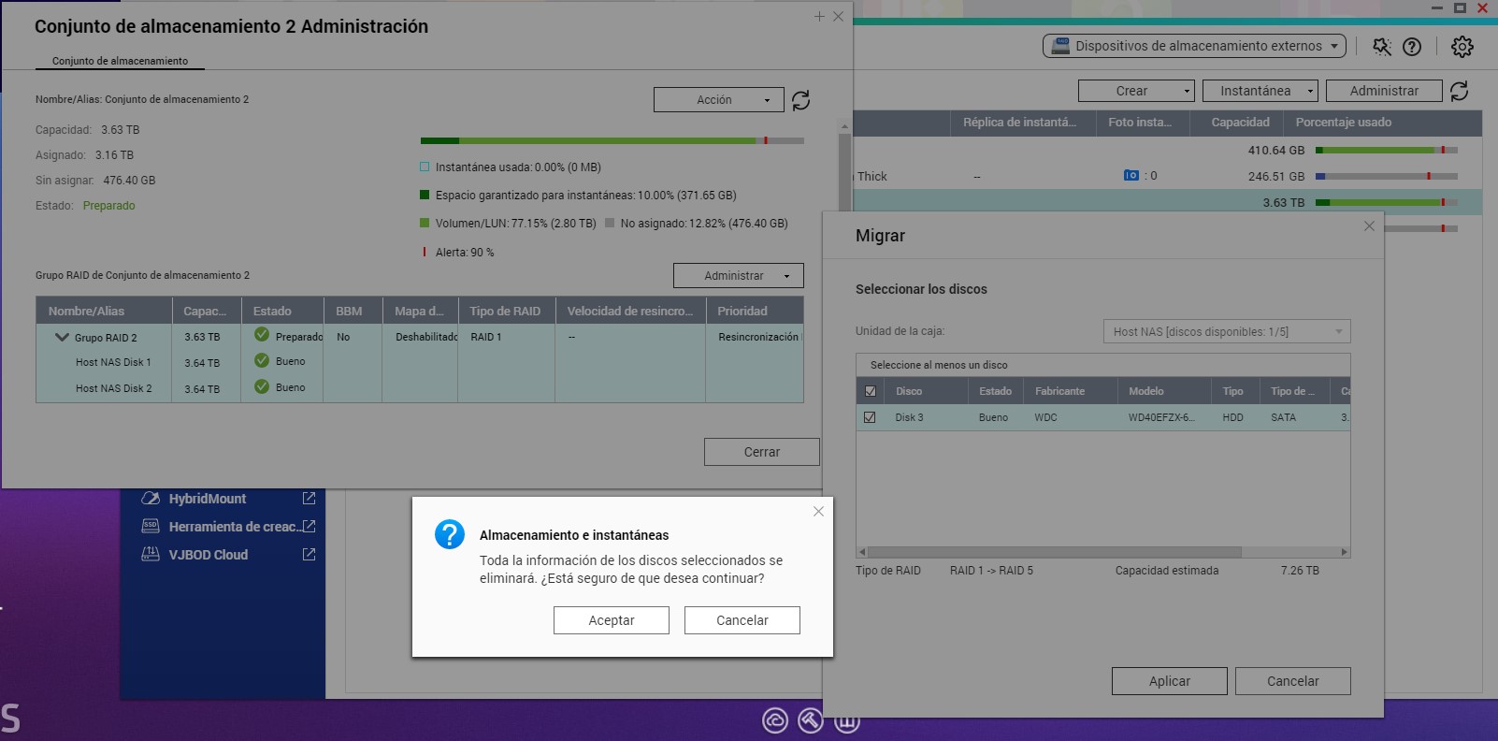Click the snapshot camera icon in Thick row
Image resolution: width=1498 pixels, height=741 pixels.
1131,176
